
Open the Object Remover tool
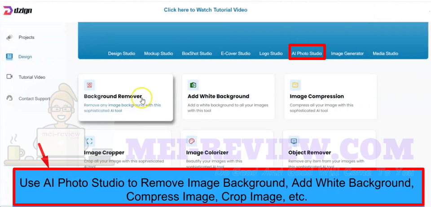(329, 149)
